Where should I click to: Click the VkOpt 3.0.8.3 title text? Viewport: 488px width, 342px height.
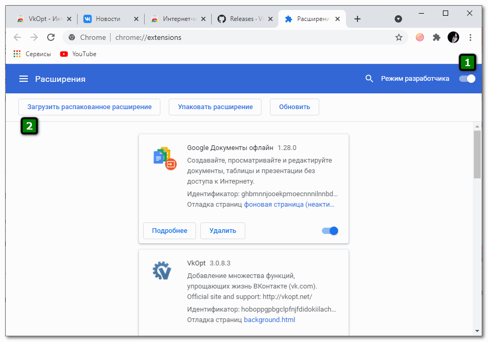(x=209, y=263)
